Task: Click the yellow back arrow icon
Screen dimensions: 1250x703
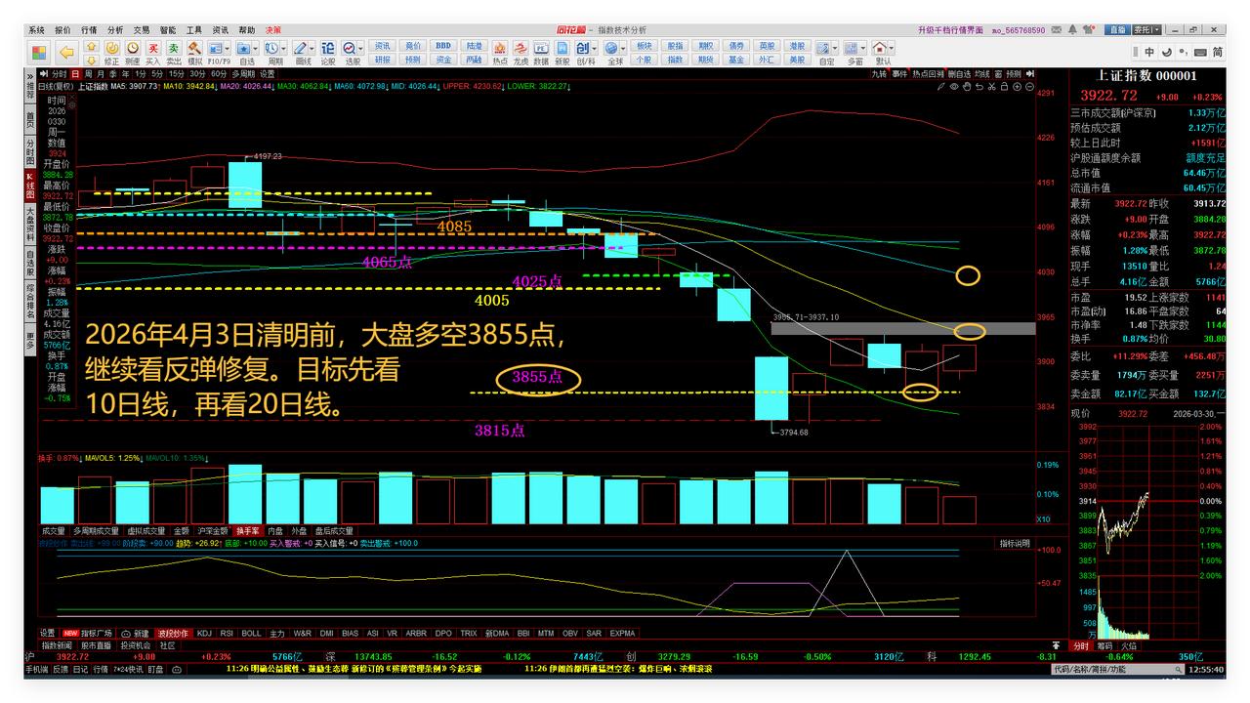Action: click(x=66, y=52)
